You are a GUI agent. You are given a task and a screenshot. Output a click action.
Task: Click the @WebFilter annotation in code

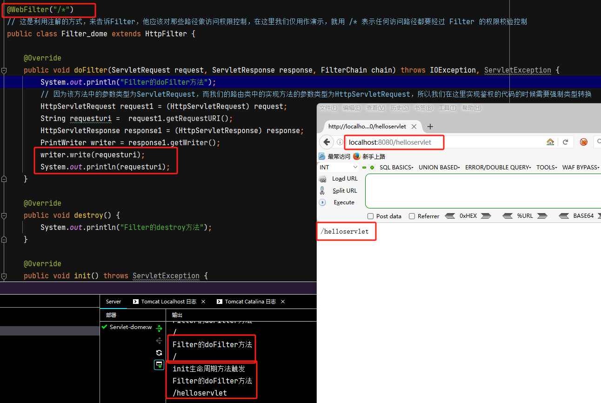coord(40,9)
